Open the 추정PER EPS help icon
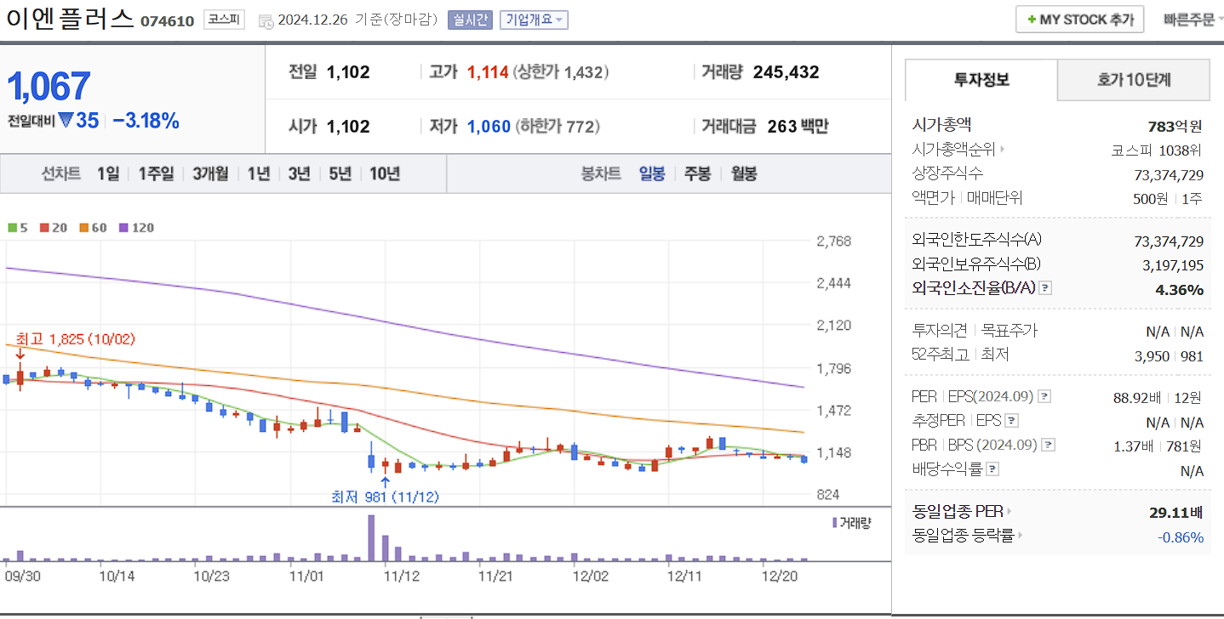The height and width of the screenshot is (619, 1224). point(1012,420)
